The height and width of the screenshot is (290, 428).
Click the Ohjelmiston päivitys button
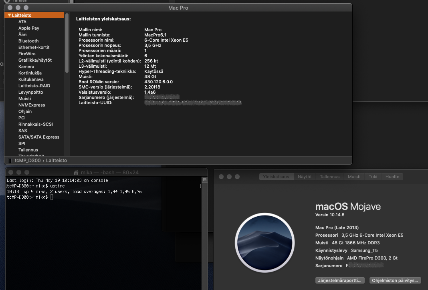pyautogui.click(x=395, y=280)
